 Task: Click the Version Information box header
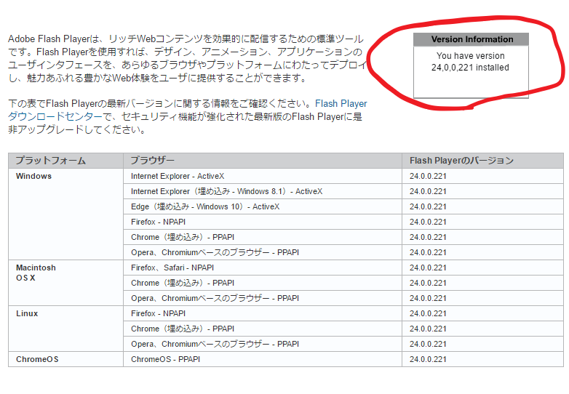coord(471,39)
